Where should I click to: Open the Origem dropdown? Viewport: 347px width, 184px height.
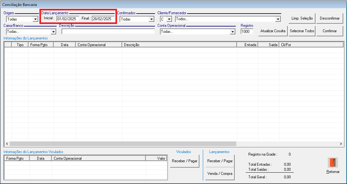pyautogui.click(x=35, y=19)
